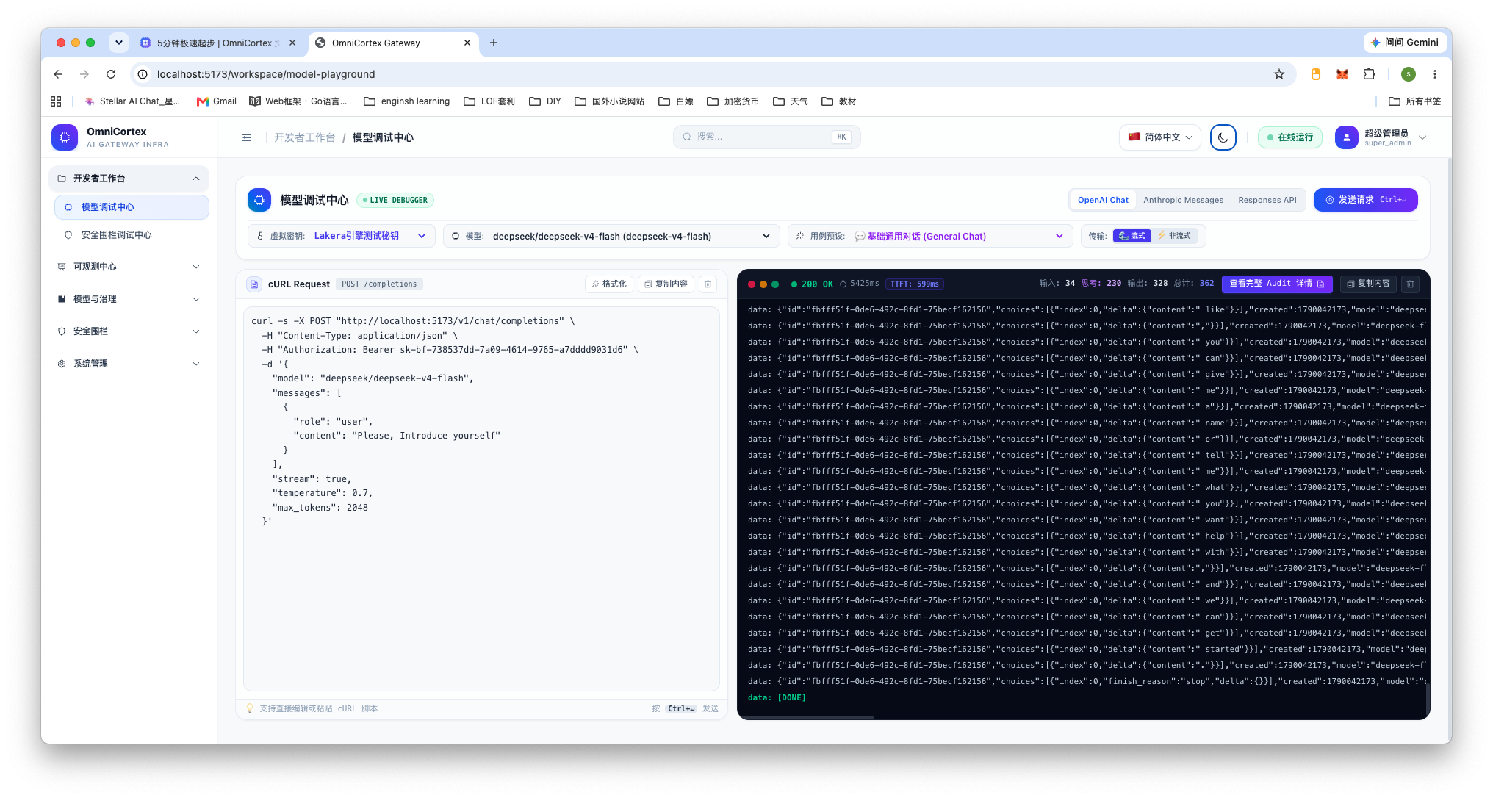Open a new browser tab
The width and height of the screenshot is (1493, 798).
pyautogui.click(x=494, y=43)
